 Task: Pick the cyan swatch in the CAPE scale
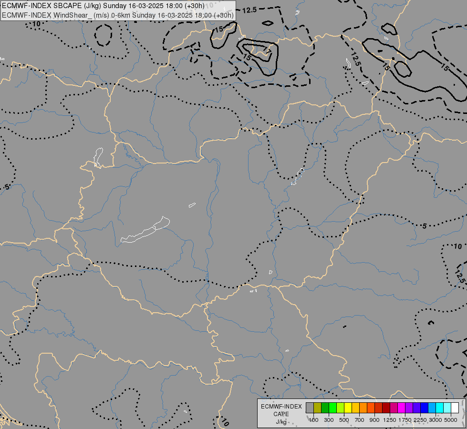pyautogui.click(x=439, y=408)
